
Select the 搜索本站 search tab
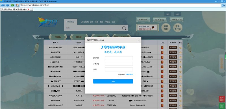coord(70,22)
